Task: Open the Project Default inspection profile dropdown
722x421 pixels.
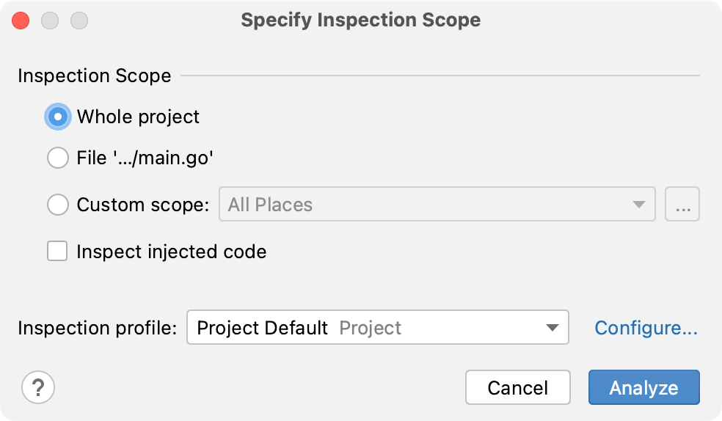Action: tap(367, 328)
